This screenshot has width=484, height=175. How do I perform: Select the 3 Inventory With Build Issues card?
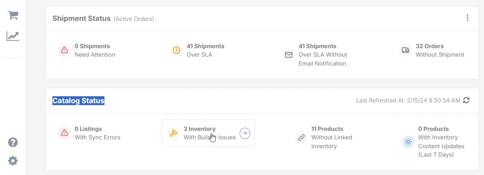[x=208, y=133]
